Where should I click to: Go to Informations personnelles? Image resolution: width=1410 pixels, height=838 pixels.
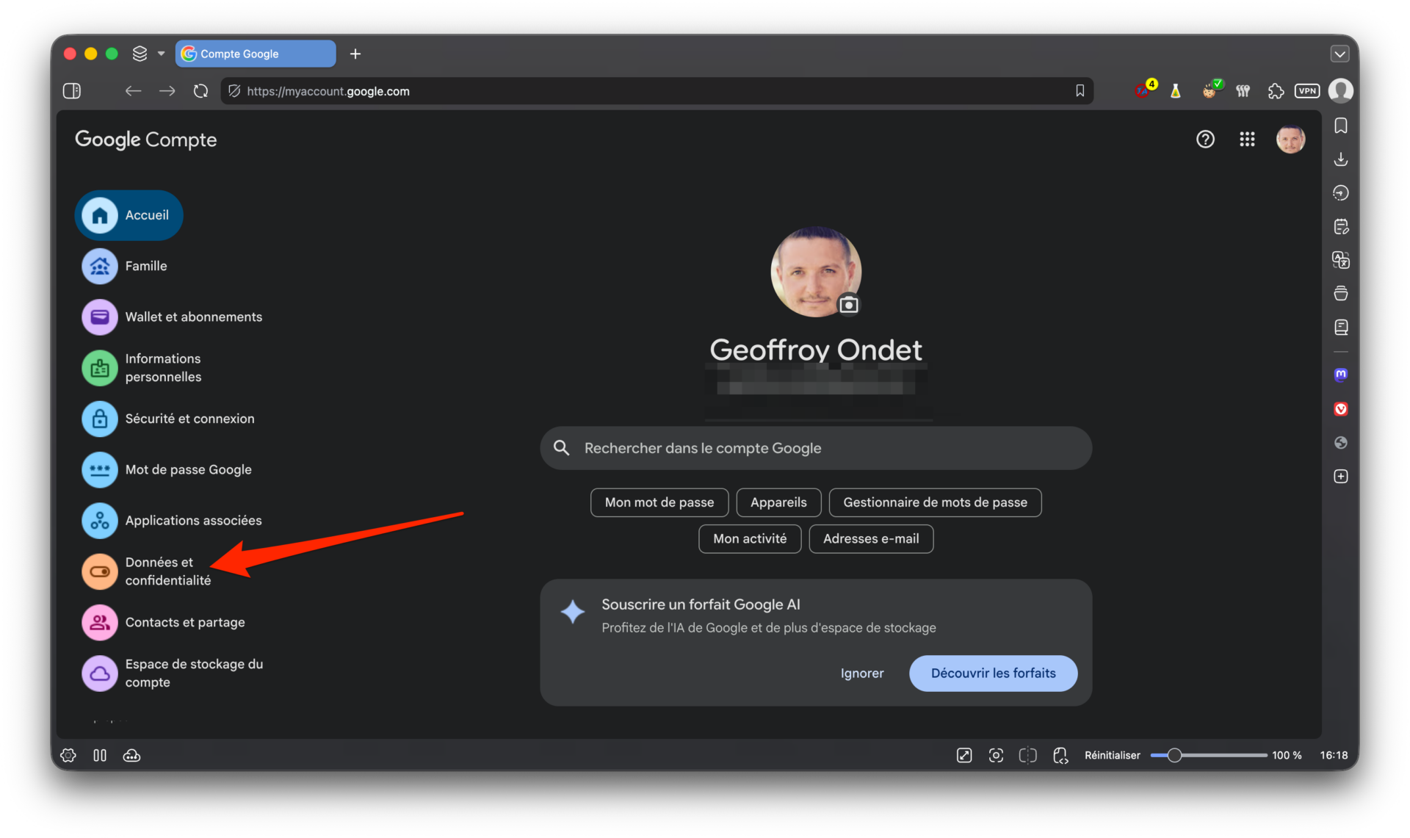pos(142,367)
